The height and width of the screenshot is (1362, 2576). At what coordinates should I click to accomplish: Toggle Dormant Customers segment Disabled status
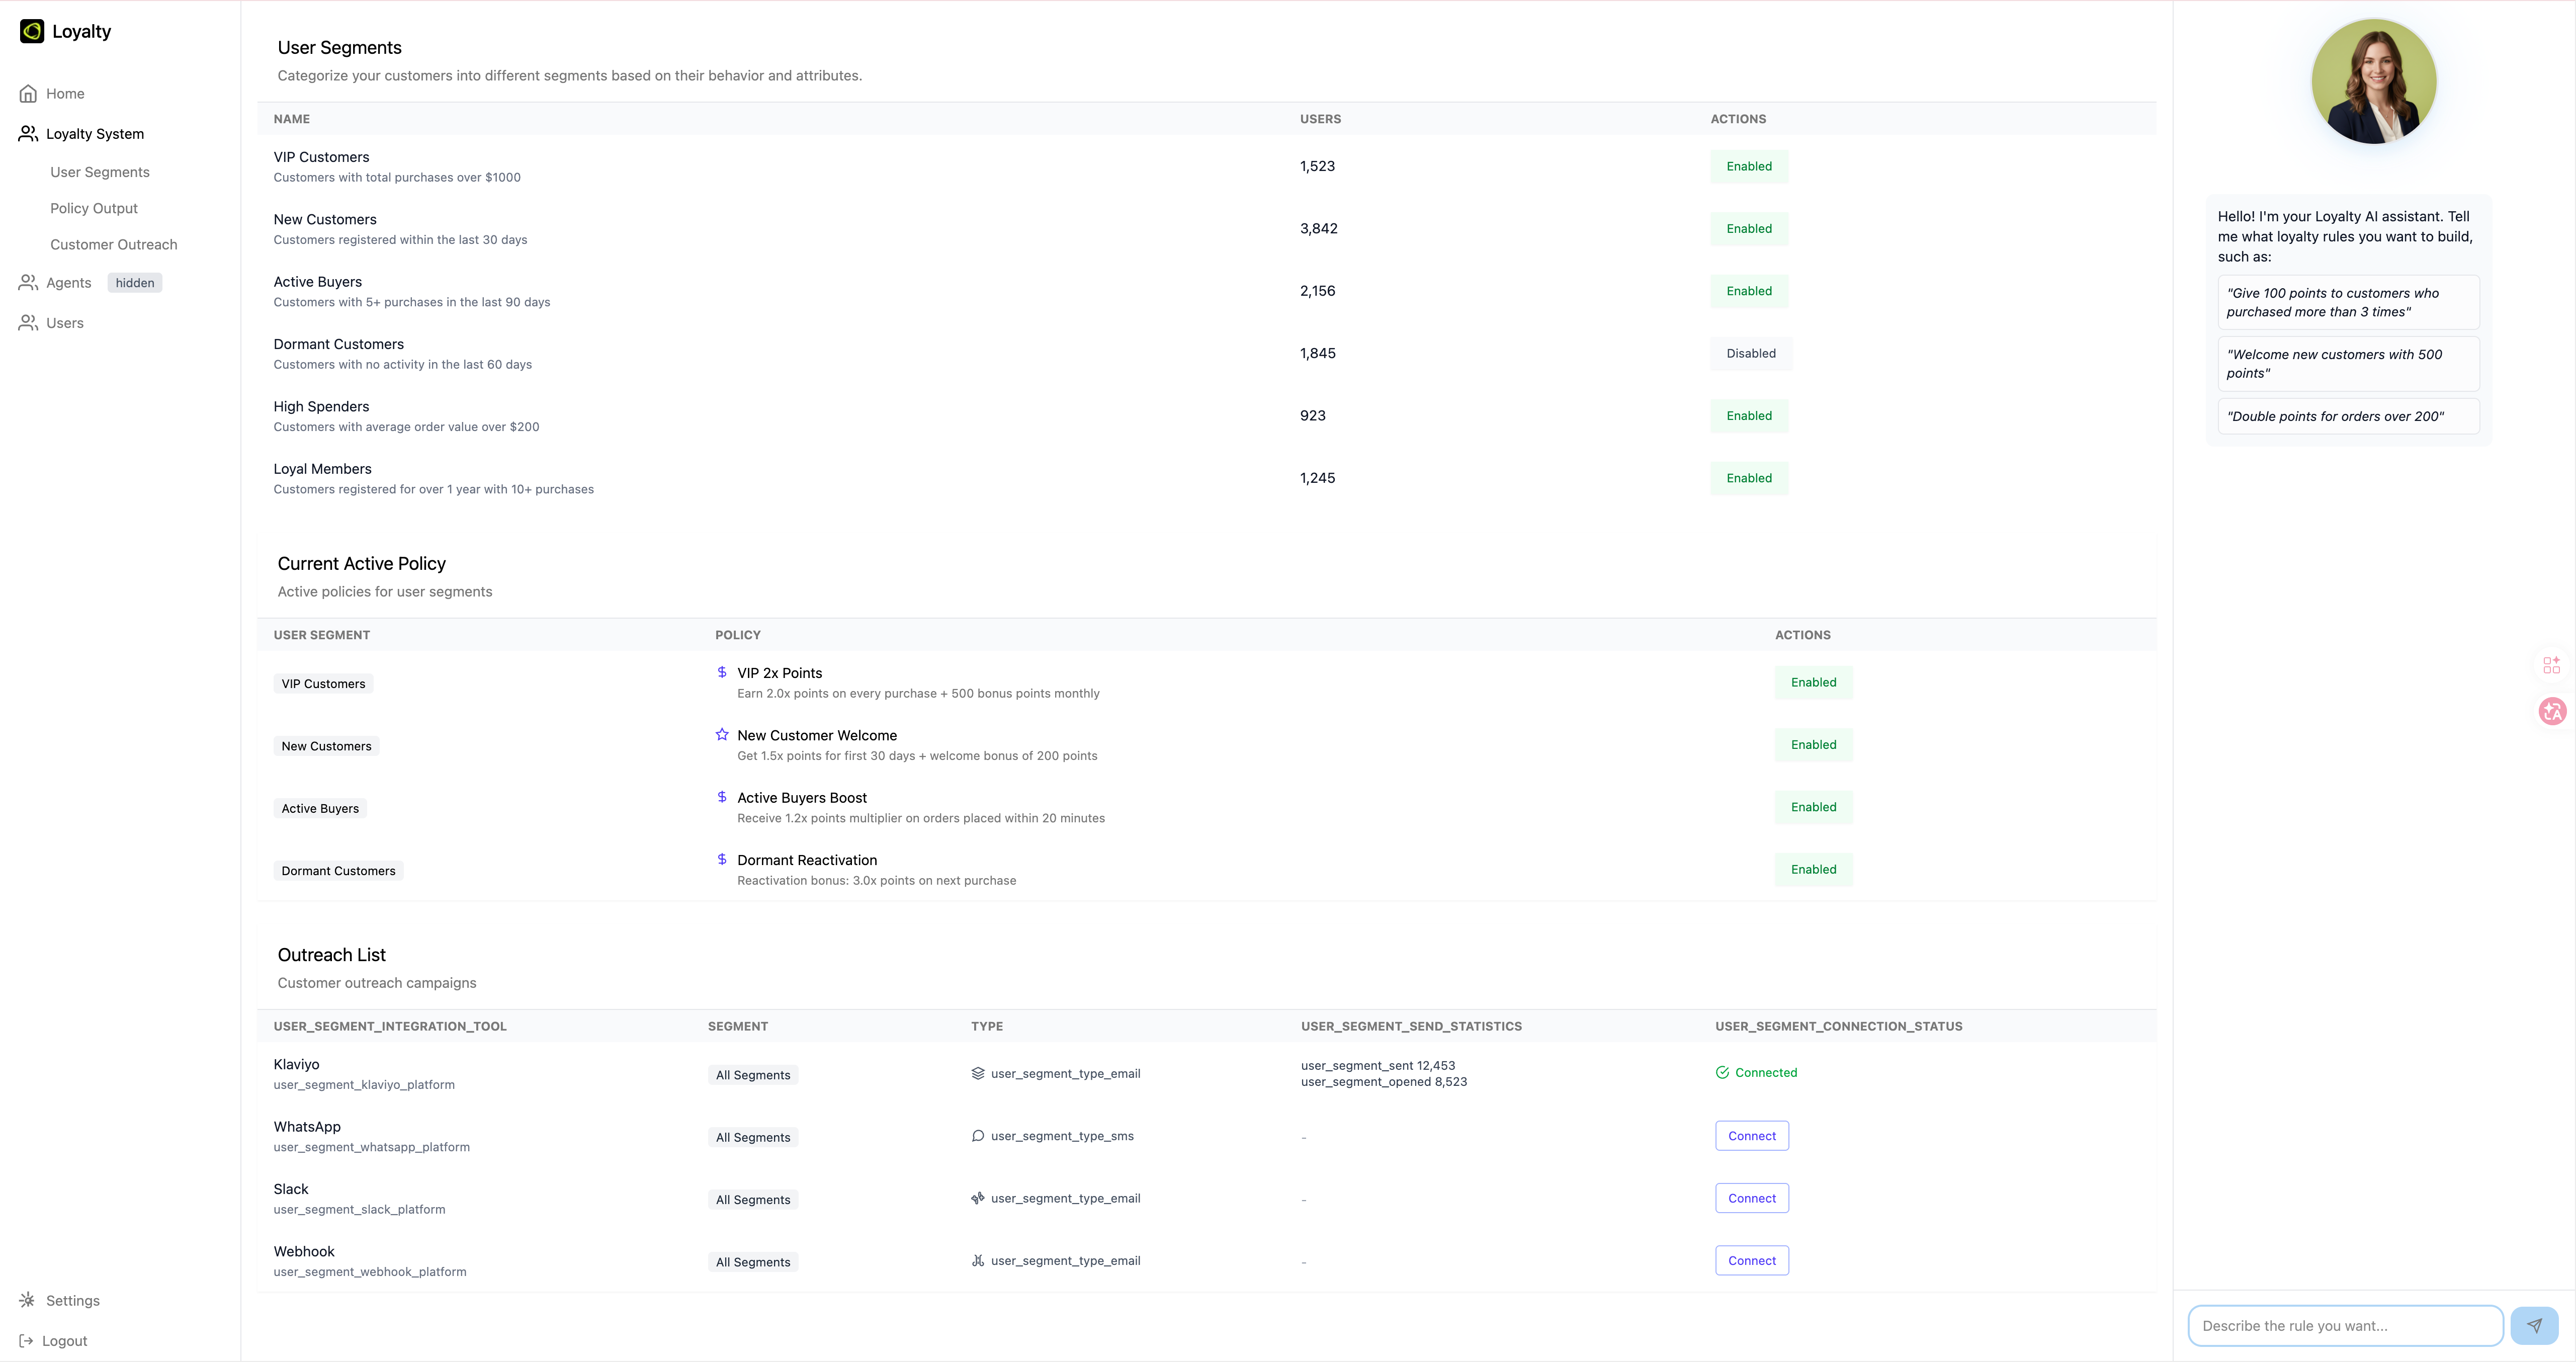tap(1750, 353)
